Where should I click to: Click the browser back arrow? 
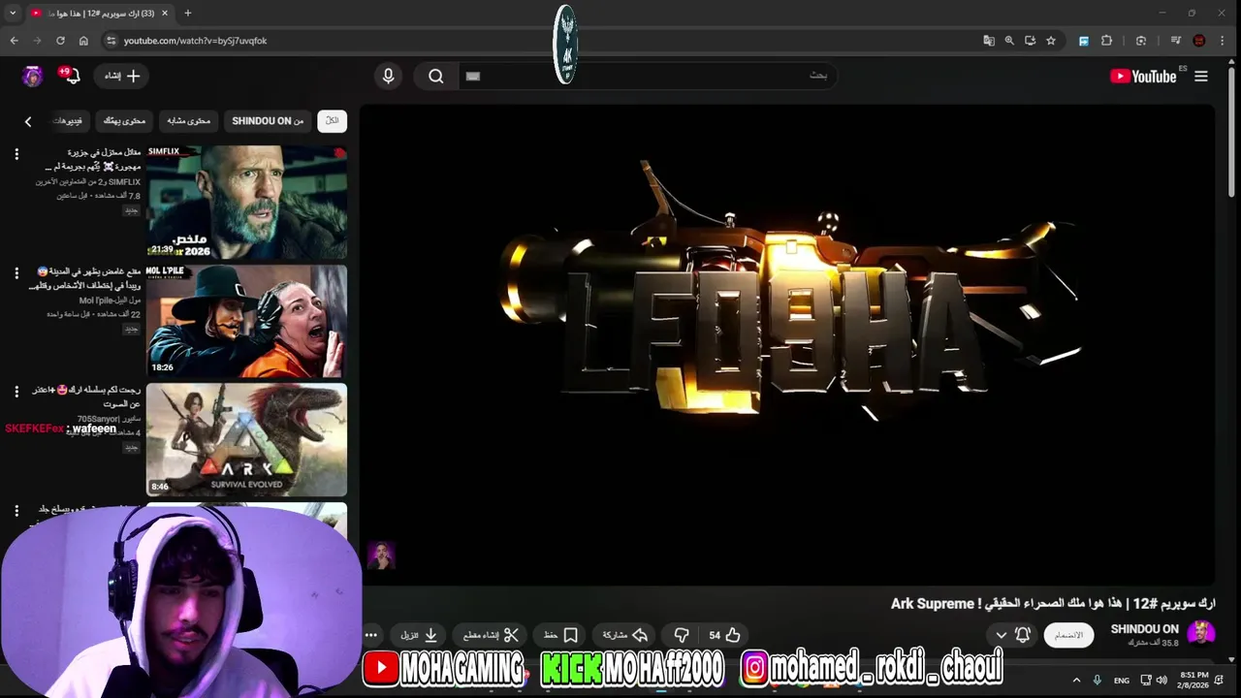[x=14, y=41]
